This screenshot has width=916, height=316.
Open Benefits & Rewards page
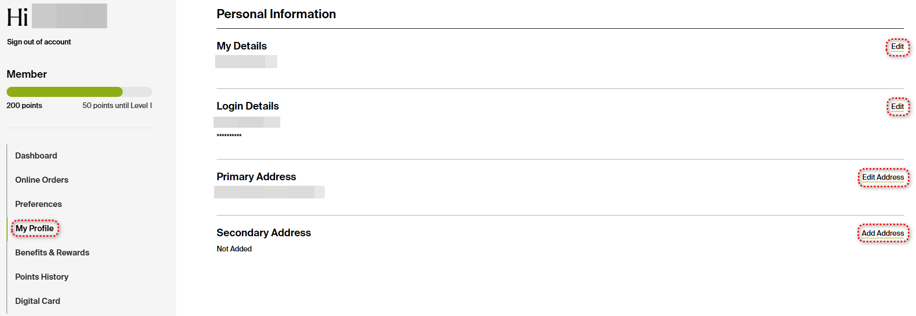tap(52, 252)
